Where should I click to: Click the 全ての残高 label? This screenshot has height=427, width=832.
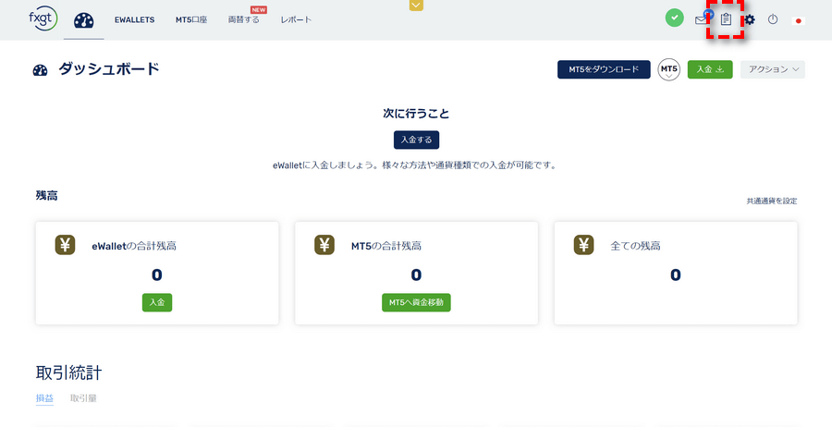point(636,246)
